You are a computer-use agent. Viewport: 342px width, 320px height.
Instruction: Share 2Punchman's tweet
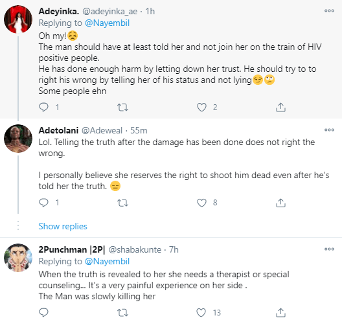point(280,313)
